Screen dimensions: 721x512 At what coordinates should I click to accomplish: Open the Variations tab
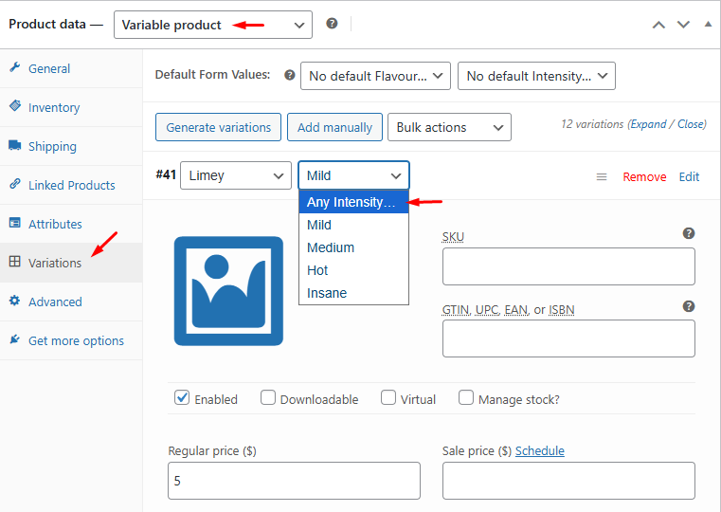[71, 263]
